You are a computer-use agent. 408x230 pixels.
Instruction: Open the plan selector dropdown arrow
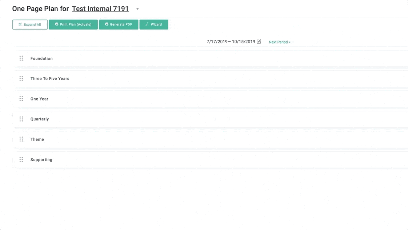137,9
